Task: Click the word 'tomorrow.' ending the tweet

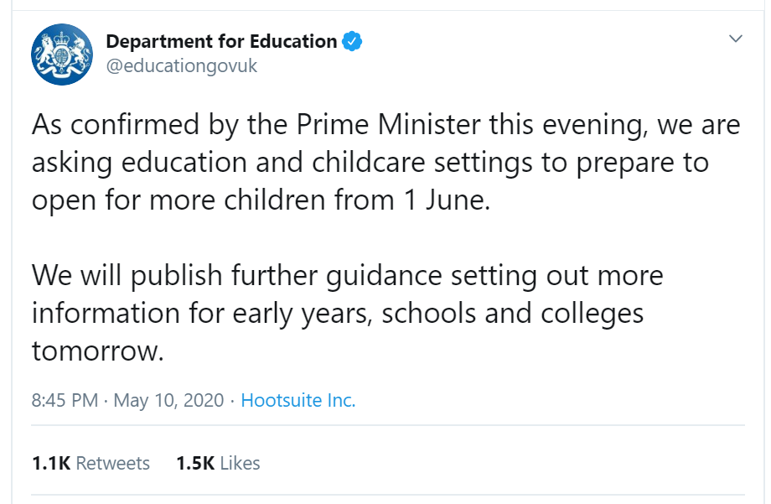Action: coord(97,351)
